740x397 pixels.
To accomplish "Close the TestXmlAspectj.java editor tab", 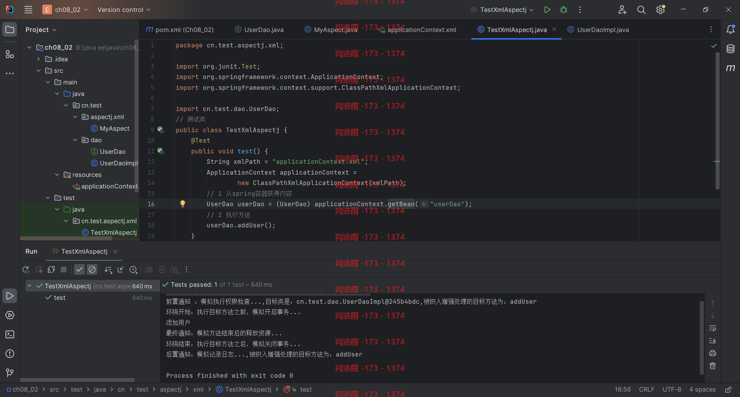I will pos(554,29).
